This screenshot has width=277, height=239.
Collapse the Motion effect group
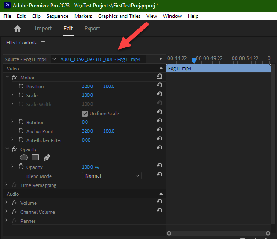(7, 77)
